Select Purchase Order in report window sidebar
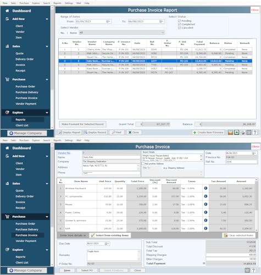261x275 pixels. pyautogui.click(x=25, y=86)
